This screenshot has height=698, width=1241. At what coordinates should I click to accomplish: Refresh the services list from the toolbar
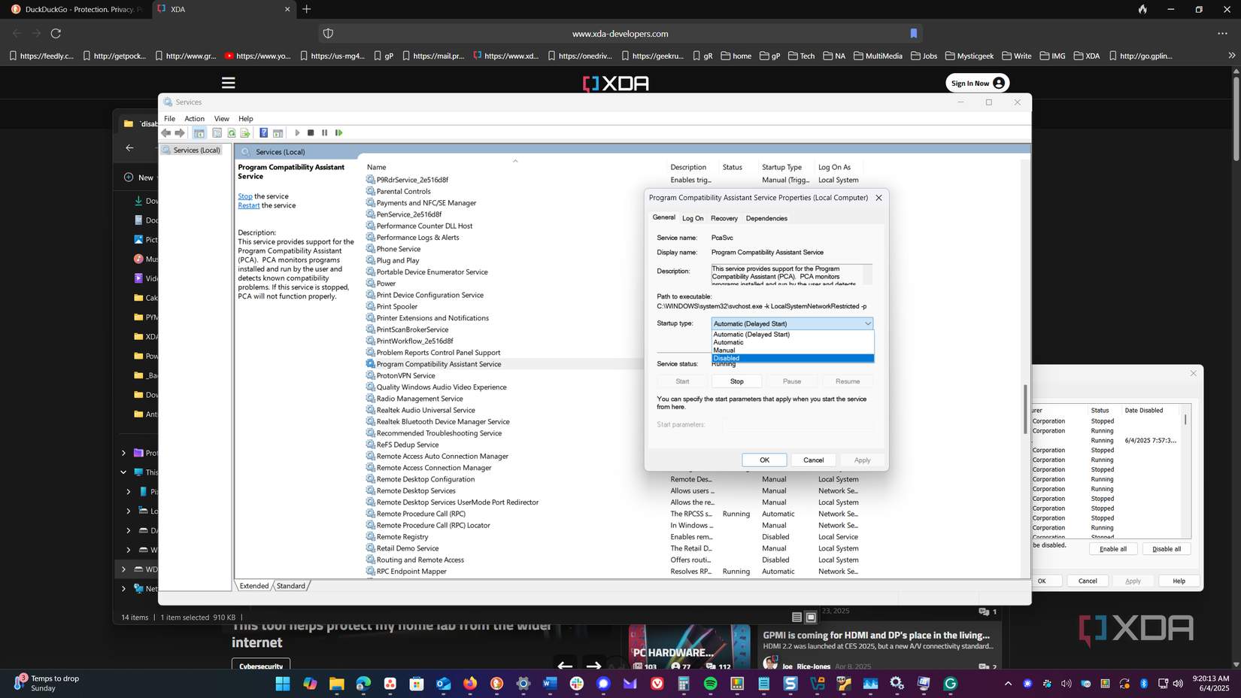(x=232, y=132)
